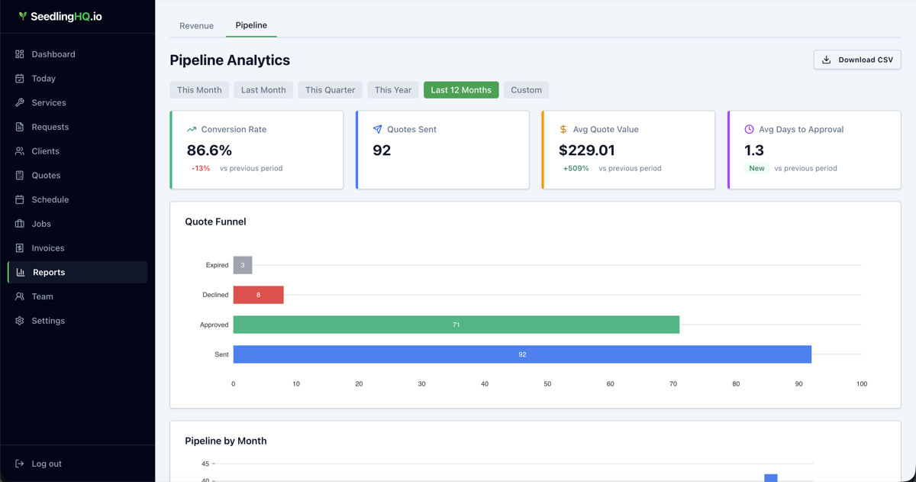
Task: Switch period to This Quarter
Action: tap(330, 89)
